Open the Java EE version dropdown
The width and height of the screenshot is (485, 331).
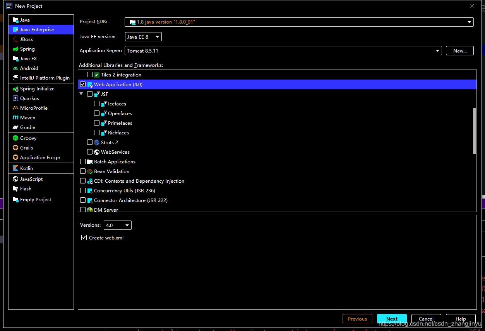point(143,37)
